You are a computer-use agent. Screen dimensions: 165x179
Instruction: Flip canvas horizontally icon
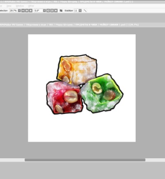61,11
